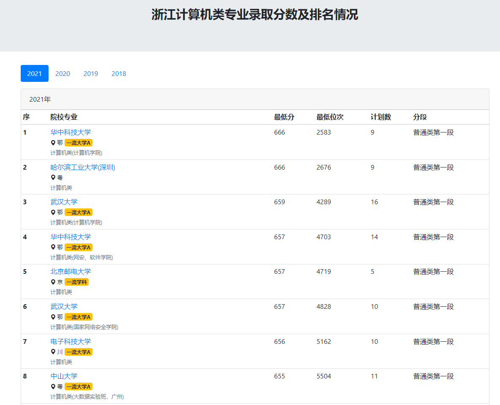This screenshot has width=500, height=405.
Task: Click 一流大学A badge for 中山大学
Action: click(x=79, y=386)
